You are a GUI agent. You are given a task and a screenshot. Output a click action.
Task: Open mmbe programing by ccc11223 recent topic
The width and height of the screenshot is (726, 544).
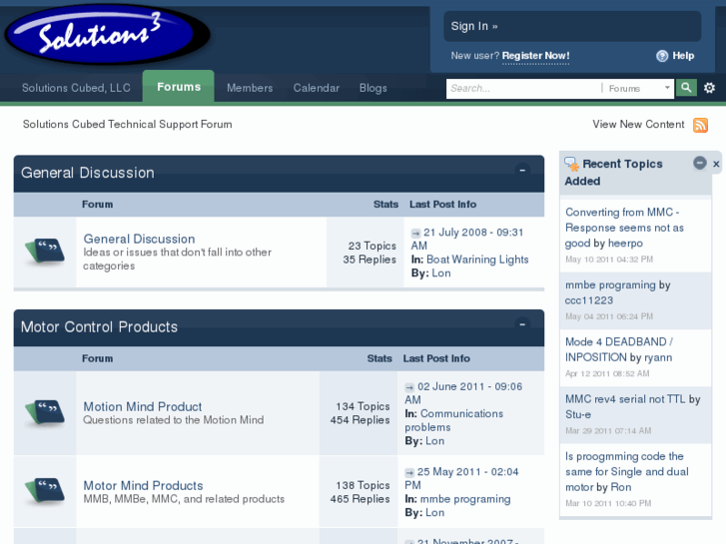click(x=611, y=284)
